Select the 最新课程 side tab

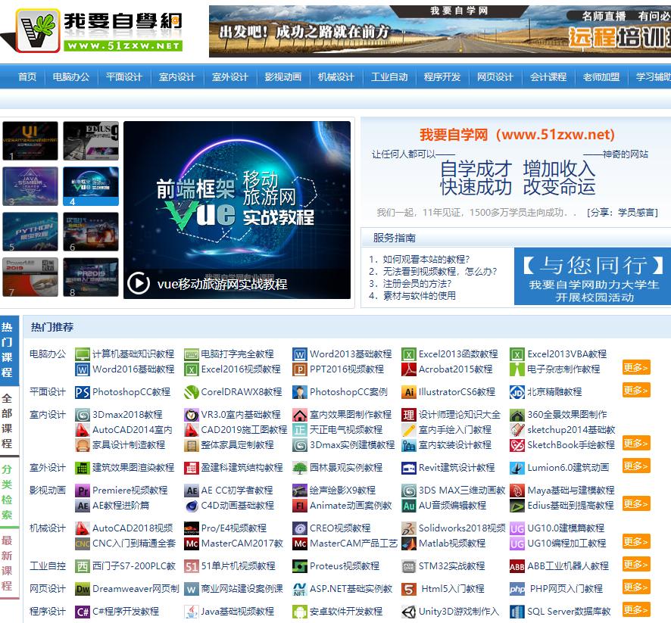tap(7, 563)
